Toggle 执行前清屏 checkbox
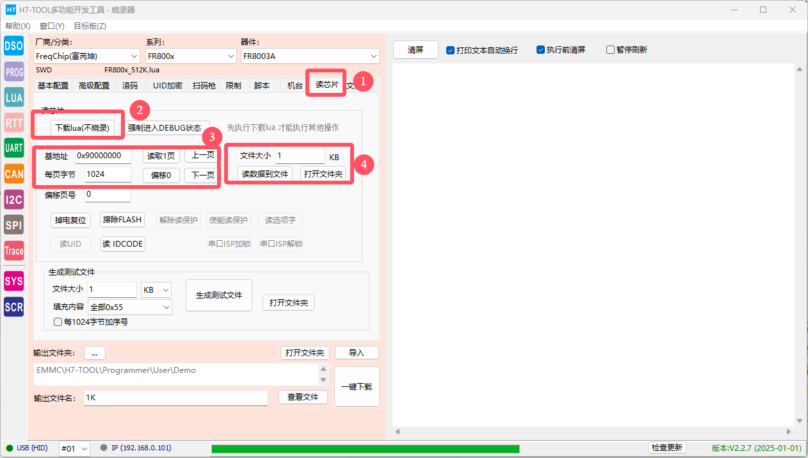This screenshot has width=808, height=458. pyautogui.click(x=540, y=50)
